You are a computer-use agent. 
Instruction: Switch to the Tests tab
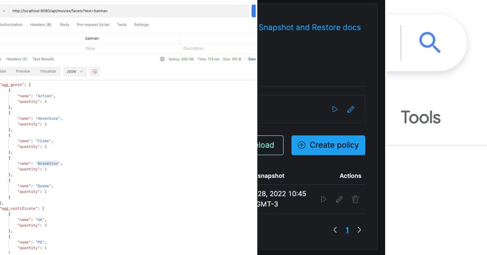(122, 25)
